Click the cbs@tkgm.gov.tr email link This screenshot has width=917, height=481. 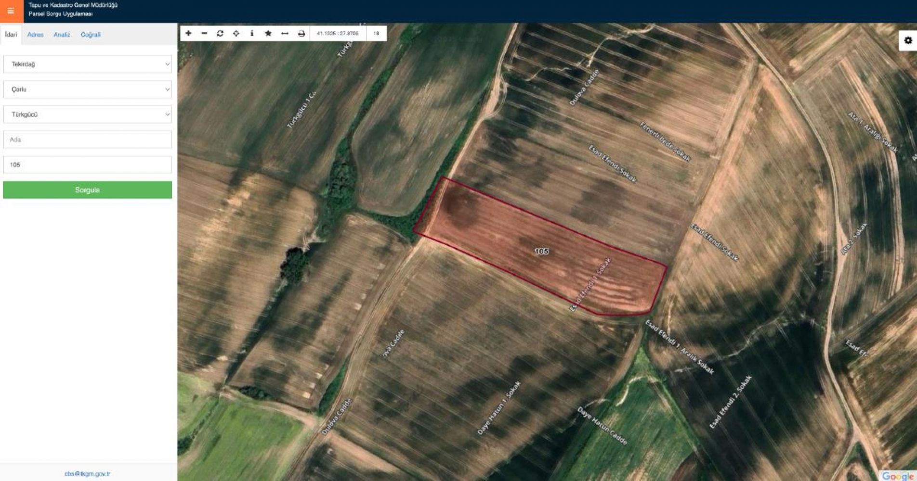[x=87, y=474]
